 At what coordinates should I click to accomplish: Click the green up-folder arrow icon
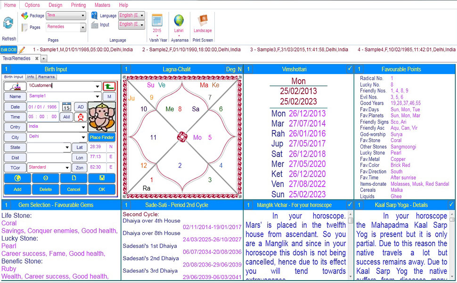(x=109, y=86)
